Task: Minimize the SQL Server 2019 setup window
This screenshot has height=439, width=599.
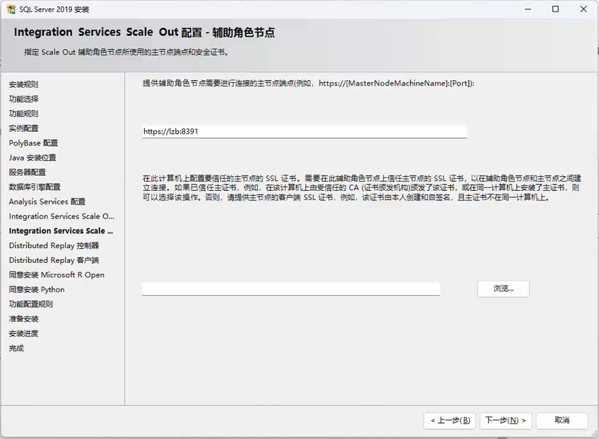Action: [528, 9]
